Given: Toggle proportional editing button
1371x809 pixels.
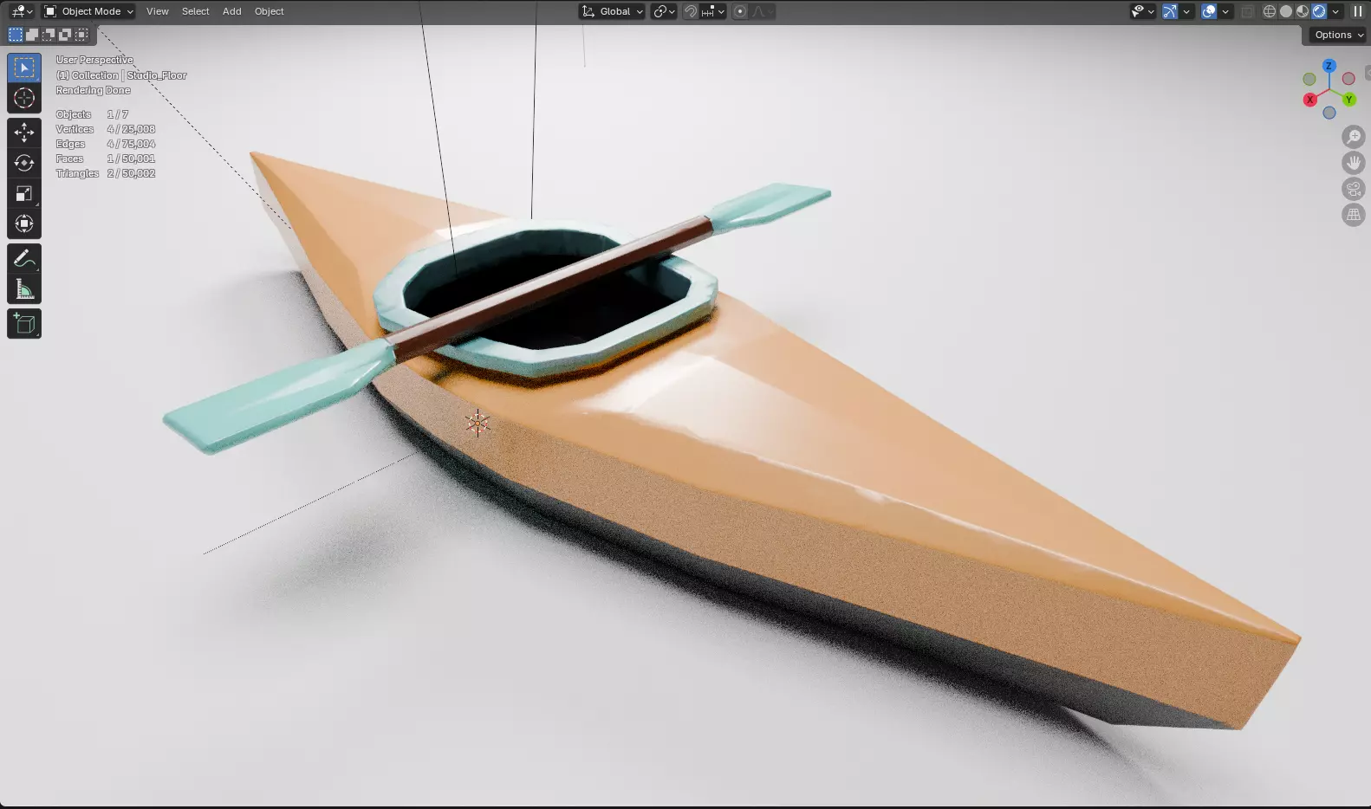Looking at the screenshot, I should (740, 11).
